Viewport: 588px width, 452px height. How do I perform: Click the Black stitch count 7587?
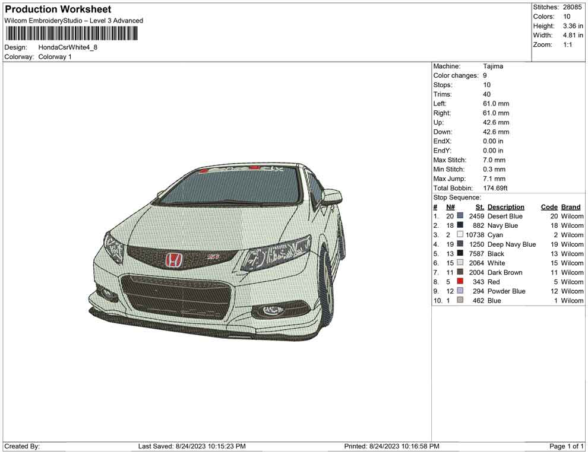(476, 253)
